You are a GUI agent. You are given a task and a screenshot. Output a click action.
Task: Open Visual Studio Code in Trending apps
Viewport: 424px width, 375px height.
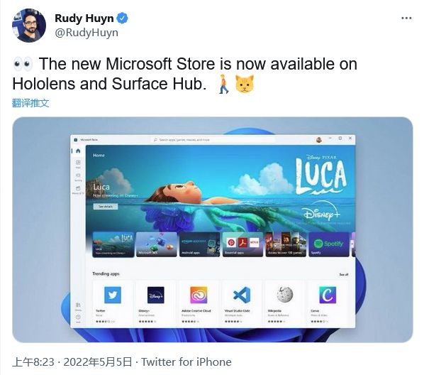click(242, 303)
